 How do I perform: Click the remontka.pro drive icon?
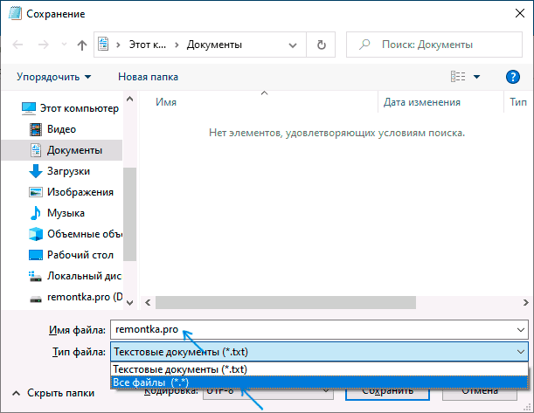pyautogui.click(x=36, y=299)
